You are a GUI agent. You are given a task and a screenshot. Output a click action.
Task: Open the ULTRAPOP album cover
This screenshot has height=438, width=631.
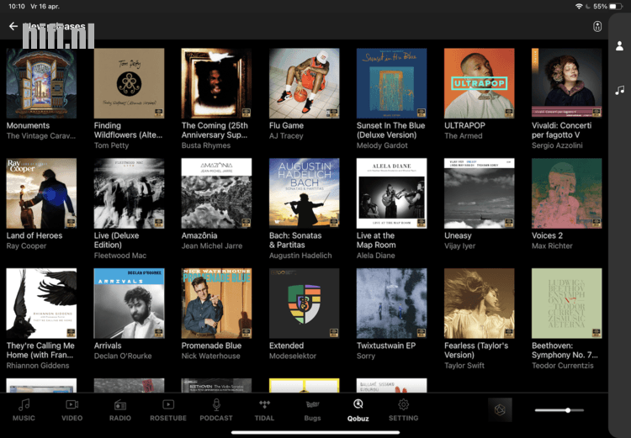click(x=480, y=83)
